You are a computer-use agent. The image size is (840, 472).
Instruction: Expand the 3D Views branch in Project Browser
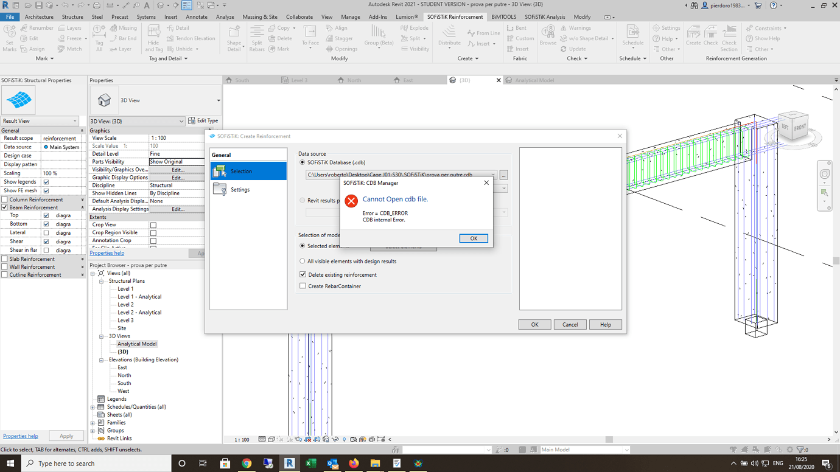click(103, 336)
